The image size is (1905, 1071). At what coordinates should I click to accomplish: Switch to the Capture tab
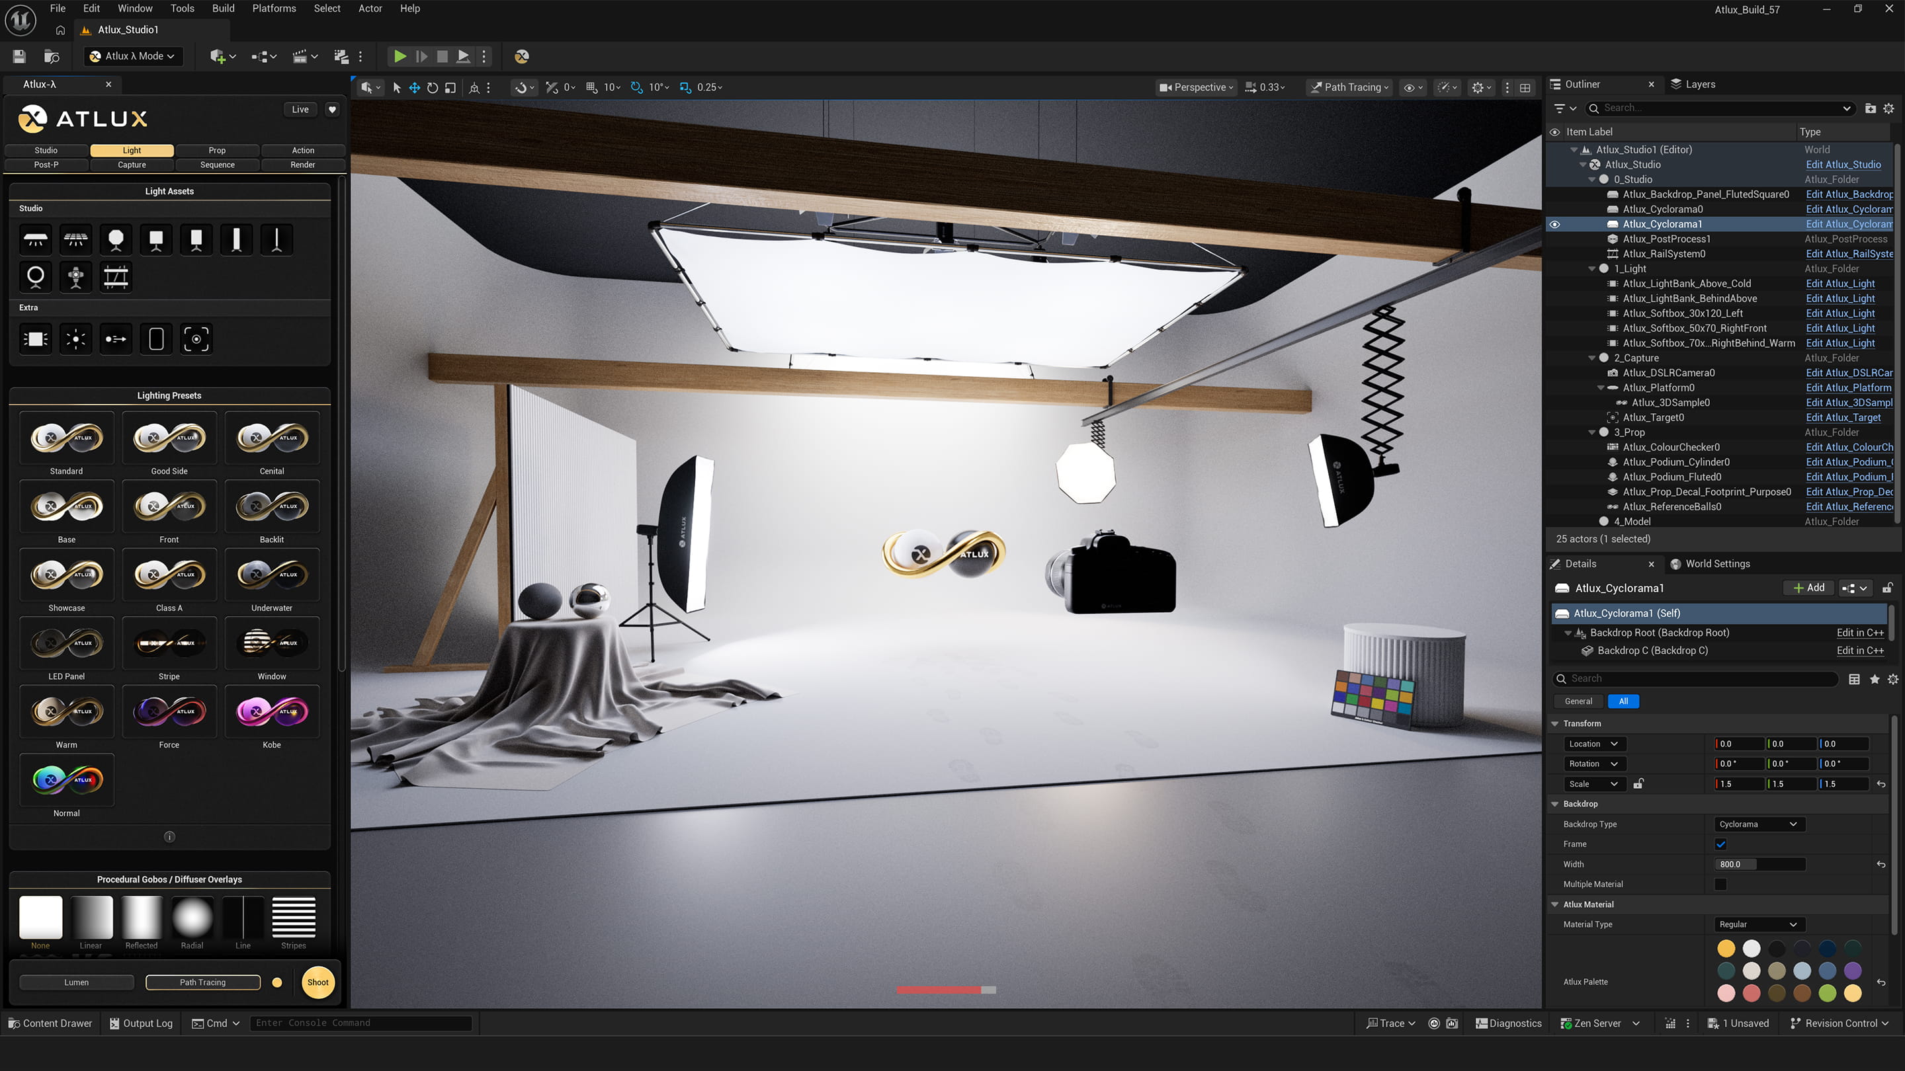132,165
